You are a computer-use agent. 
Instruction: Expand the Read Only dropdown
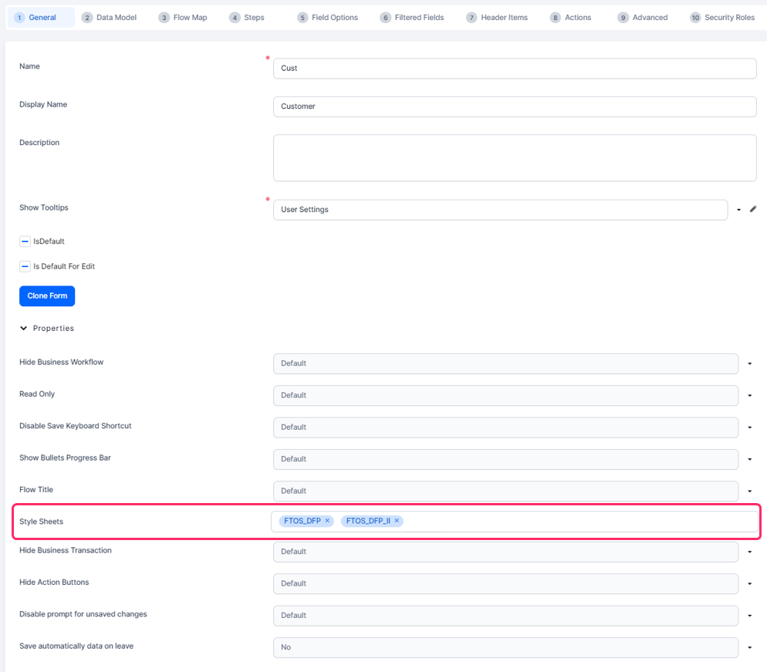pos(749,395)
